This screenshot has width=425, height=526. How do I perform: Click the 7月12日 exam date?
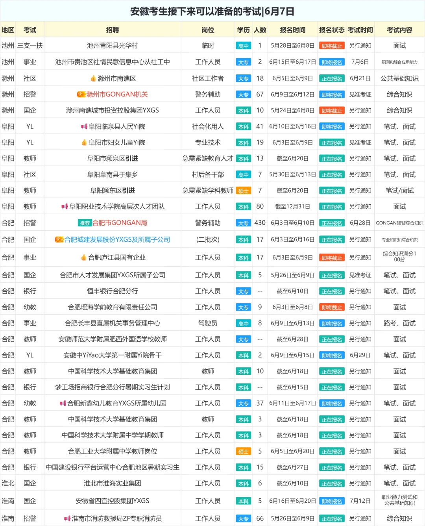pyautogui.click(x=360, y=501)
